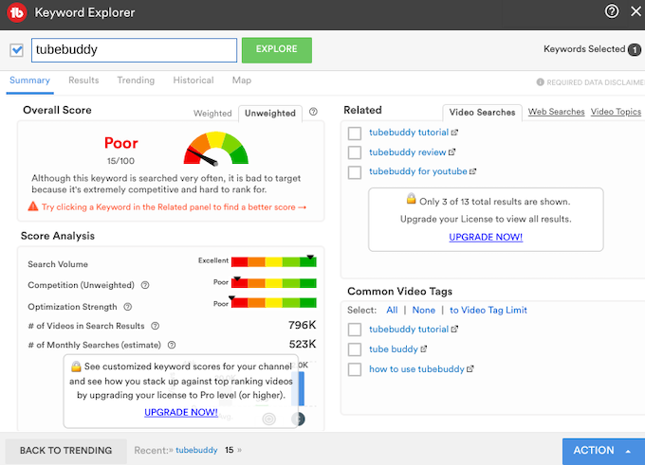Click info icon next to Optimization Strength
The width and height of the screenshot is (645, 465).
pos(128,307)
